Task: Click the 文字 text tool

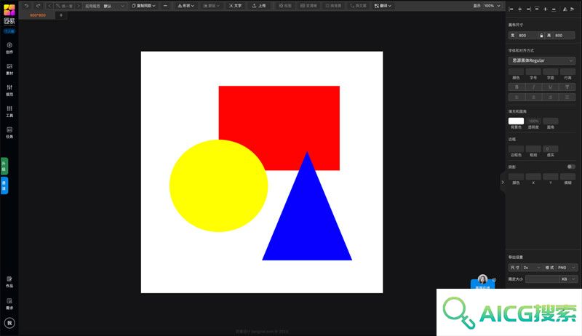Action: 235,6
